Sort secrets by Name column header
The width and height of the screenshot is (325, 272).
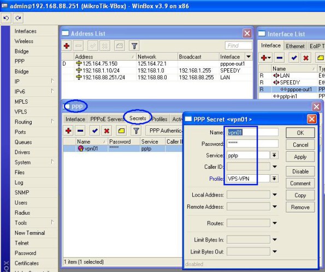(x=91, y=141)
